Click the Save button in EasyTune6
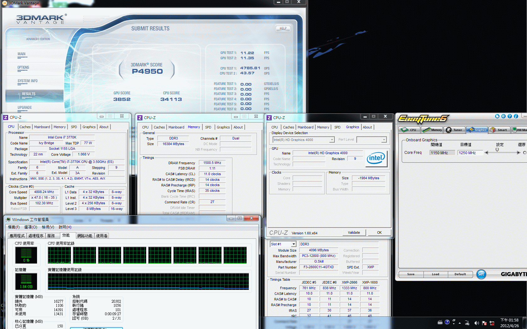This screenshot has height=329, width=527. [411, 274]
